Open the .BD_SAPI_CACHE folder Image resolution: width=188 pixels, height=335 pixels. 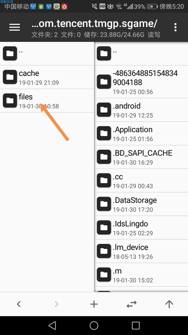pos(141,157)
